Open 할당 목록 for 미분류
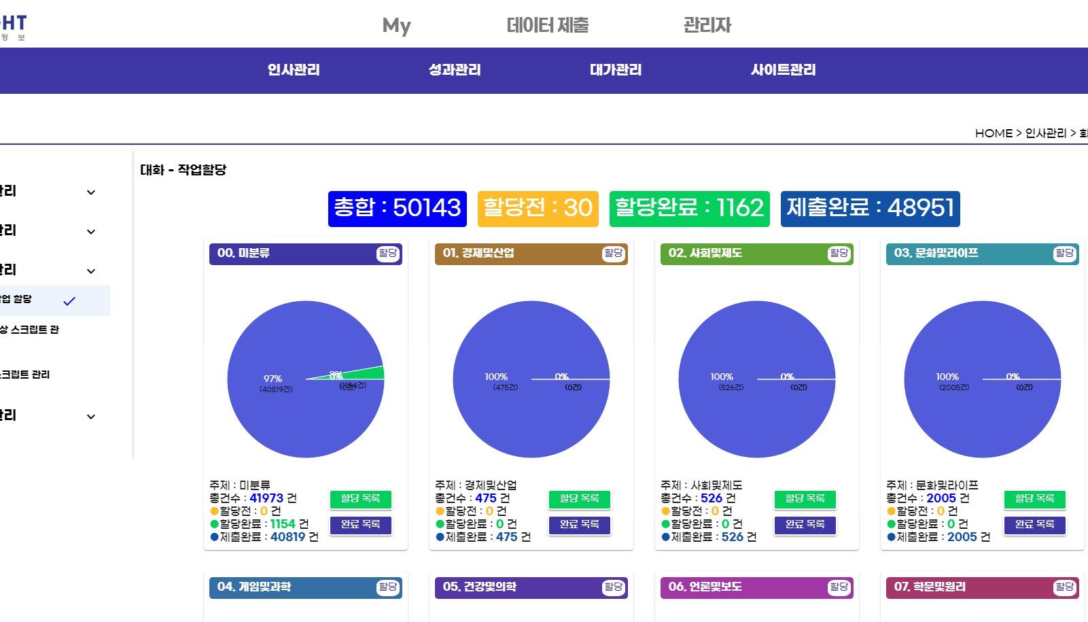 click(361, 499)
